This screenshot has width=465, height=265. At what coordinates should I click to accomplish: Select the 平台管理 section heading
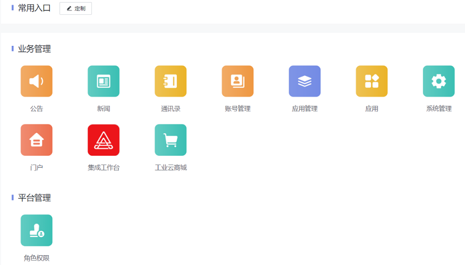pyautogui.click(x=34, y=198)
